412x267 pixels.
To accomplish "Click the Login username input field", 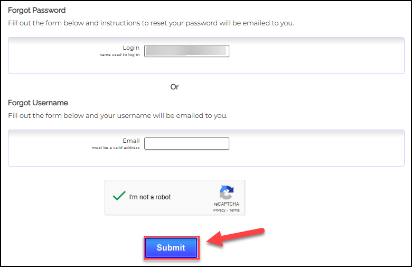I will (186, 51).
